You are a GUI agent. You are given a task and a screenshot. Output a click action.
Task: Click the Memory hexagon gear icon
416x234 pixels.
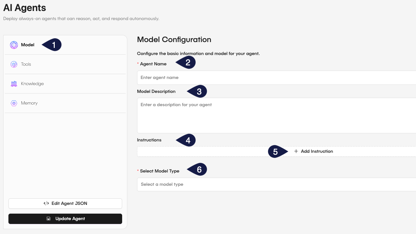click(x=14, y=103)
